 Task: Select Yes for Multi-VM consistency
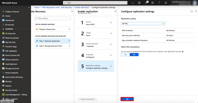125,55
